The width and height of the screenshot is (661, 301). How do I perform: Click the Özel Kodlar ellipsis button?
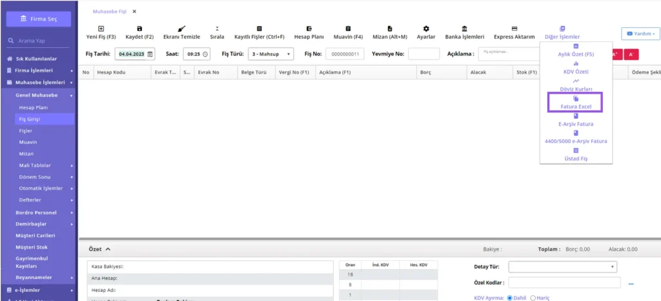click(631, 284)
